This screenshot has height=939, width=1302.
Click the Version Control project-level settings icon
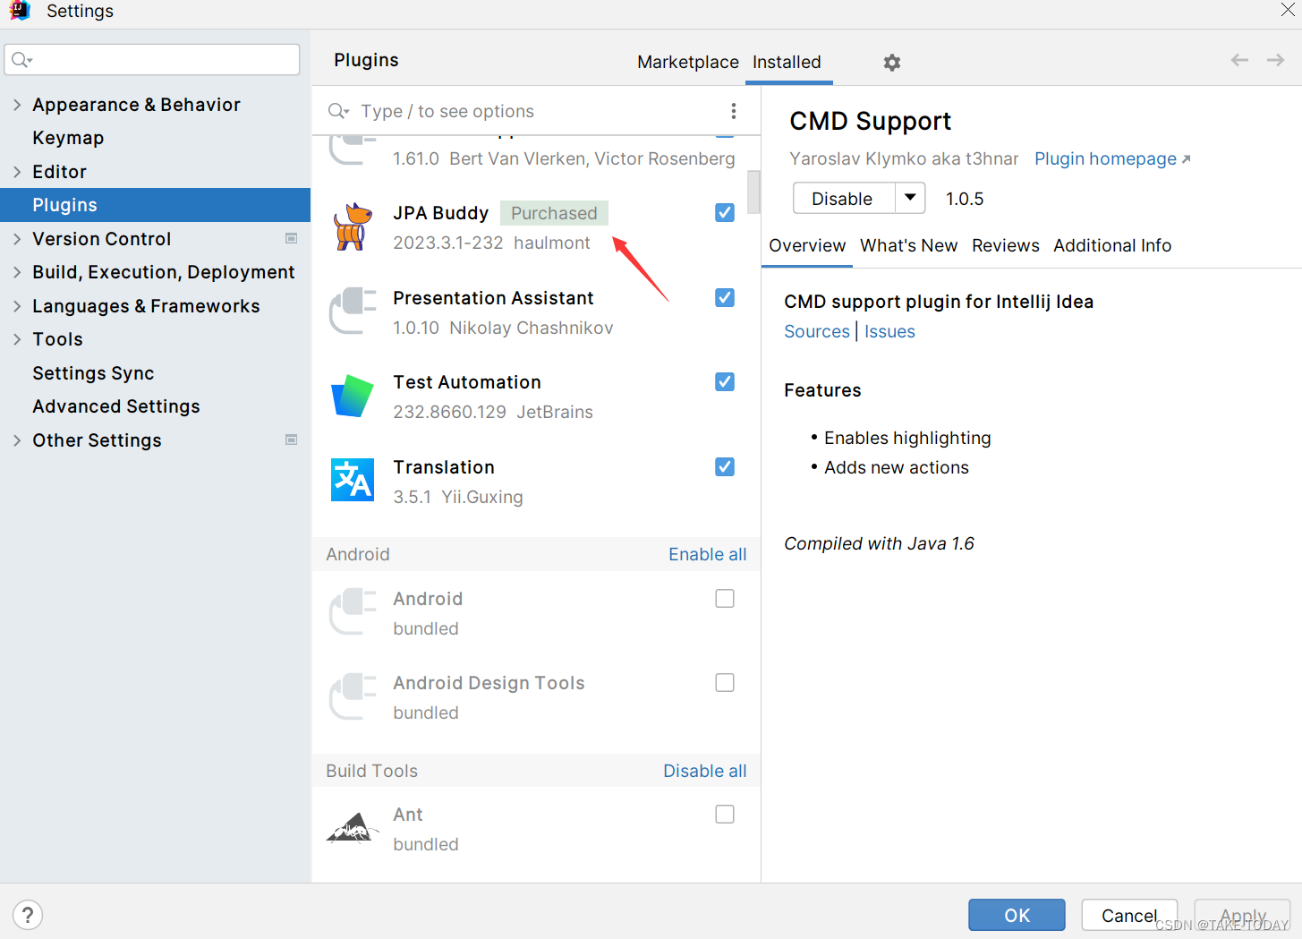click(291, 238)
